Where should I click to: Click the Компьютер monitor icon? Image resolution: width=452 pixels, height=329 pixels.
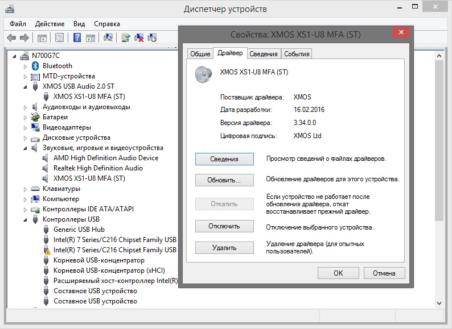pos(35,199)
